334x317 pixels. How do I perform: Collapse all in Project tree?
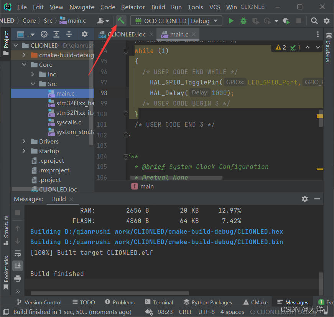(69, 34)
